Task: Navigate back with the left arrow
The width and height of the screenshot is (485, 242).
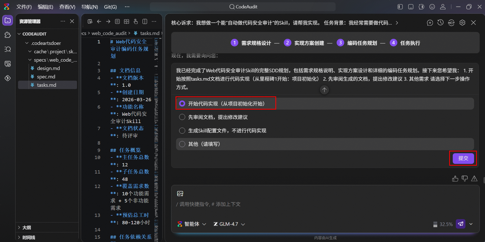Action: [99, 22]
